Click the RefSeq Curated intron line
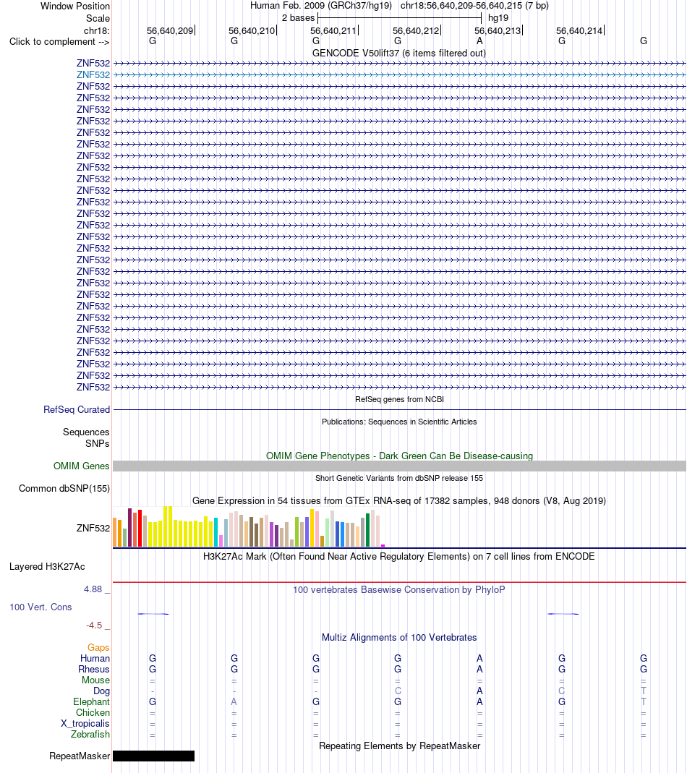 (399, 410)
